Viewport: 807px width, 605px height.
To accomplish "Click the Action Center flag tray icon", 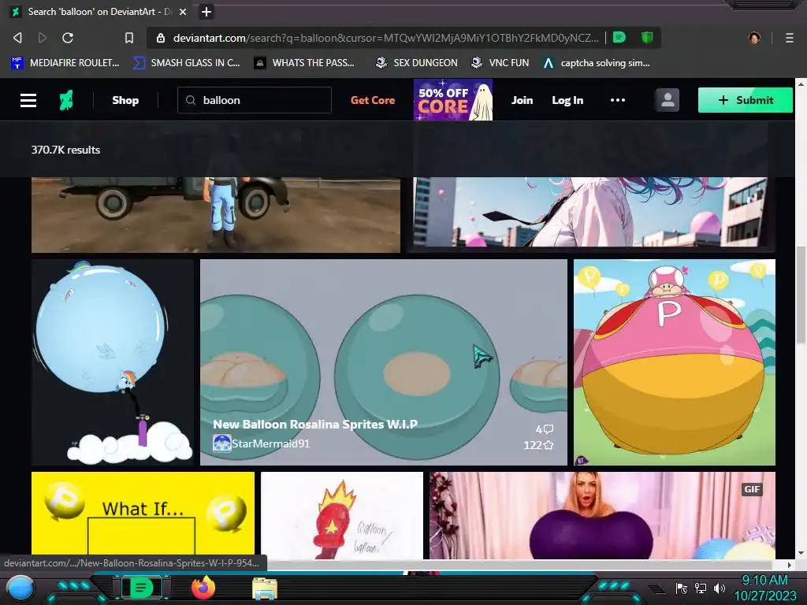I will pyautogui.click(x=682, y=588).
